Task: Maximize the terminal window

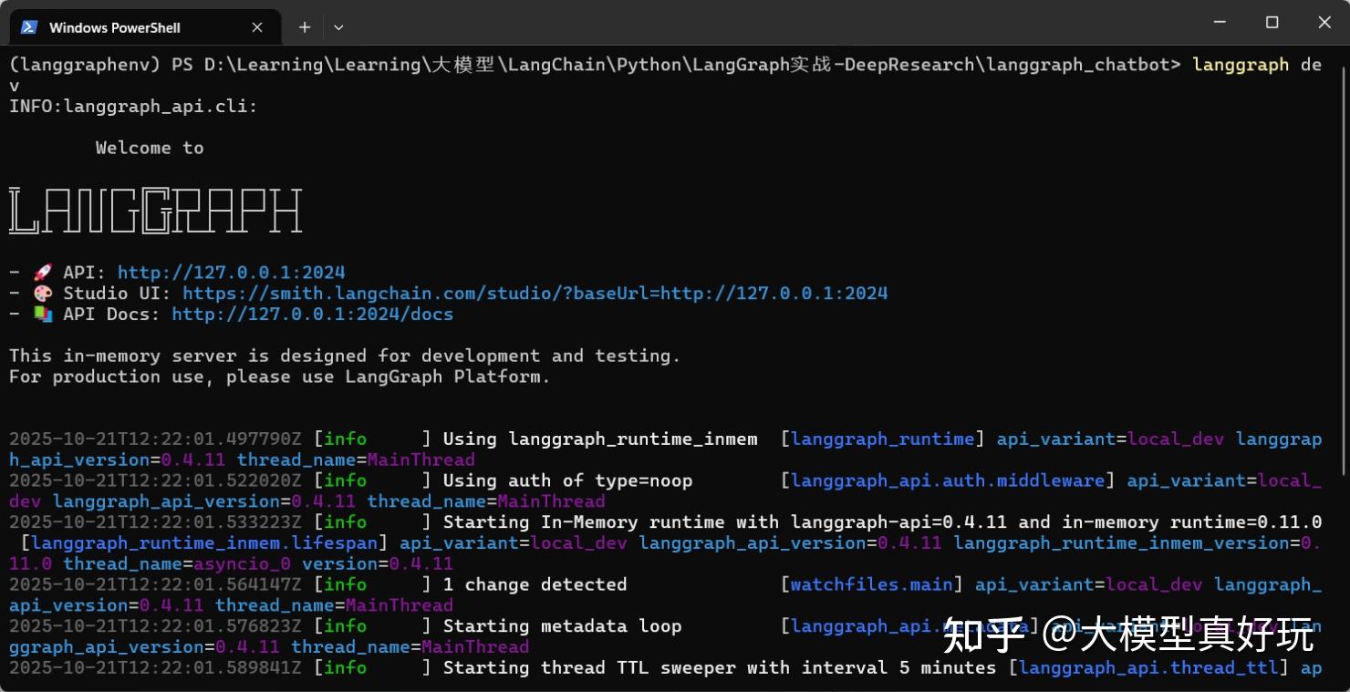Action: click(1272, 22)
